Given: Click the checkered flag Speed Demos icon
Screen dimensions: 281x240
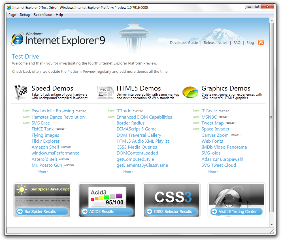Looking at the screenshot, I should [21, 93].
